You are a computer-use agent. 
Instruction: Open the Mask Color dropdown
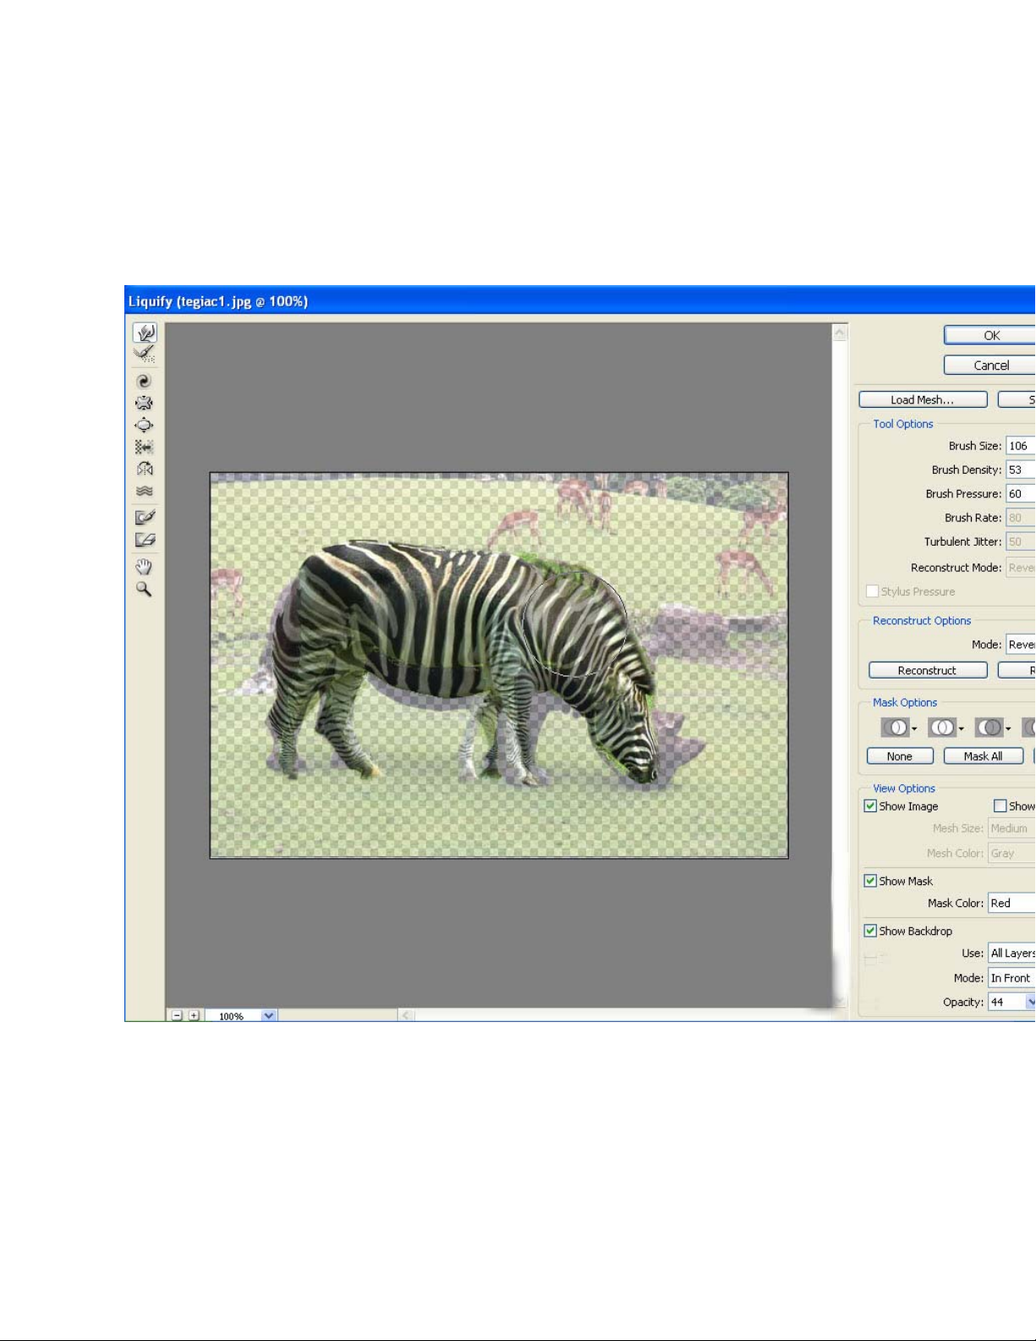coord(1011,904)
